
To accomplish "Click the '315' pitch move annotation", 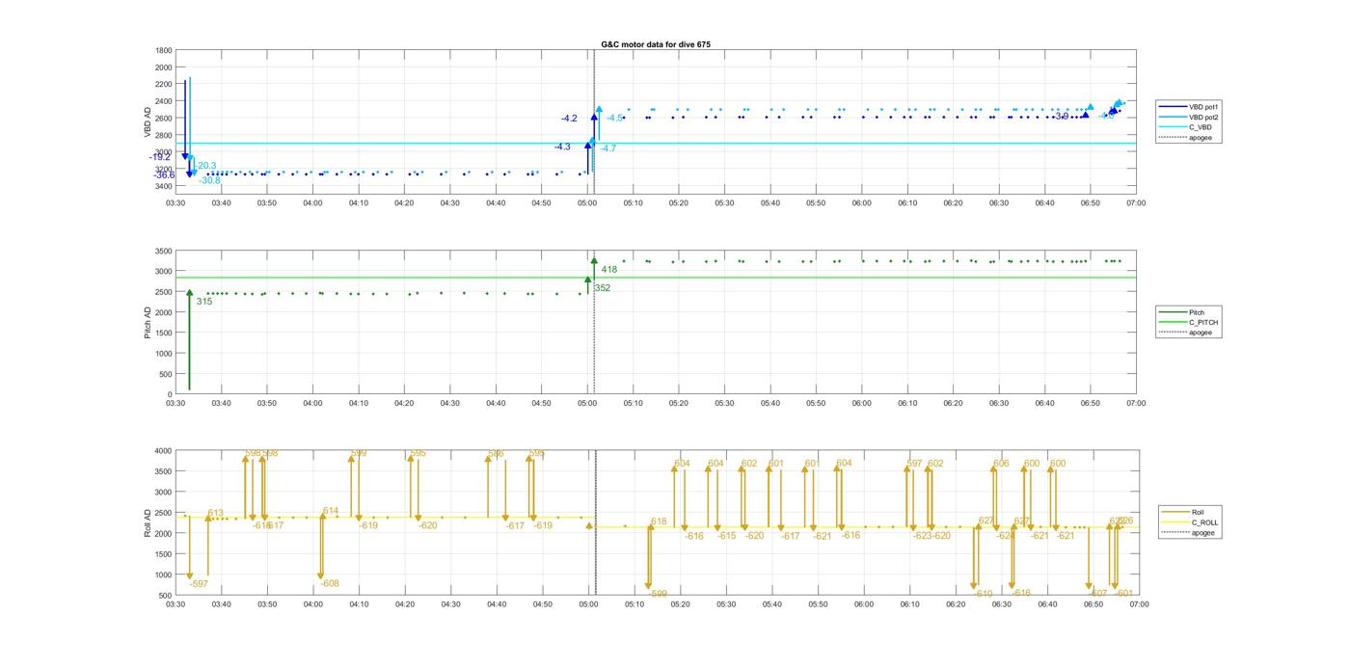I will tap(203, 302).
